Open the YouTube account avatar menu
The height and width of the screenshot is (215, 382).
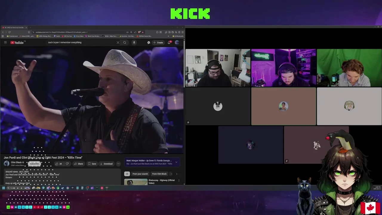[177, 42]
